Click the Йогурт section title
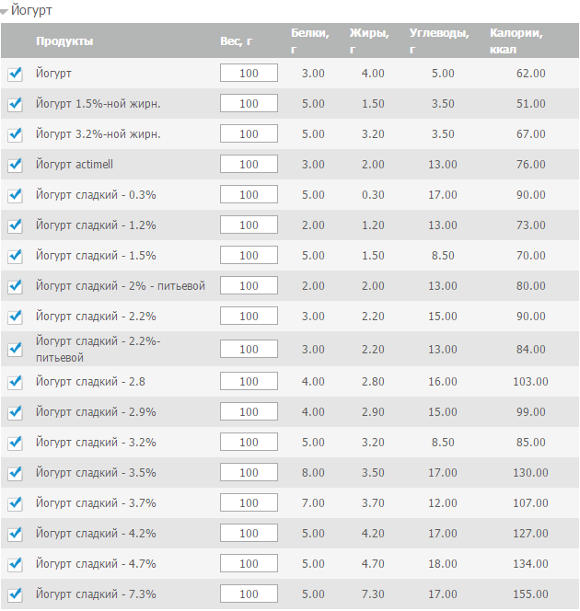 click(x=31, y=10)
